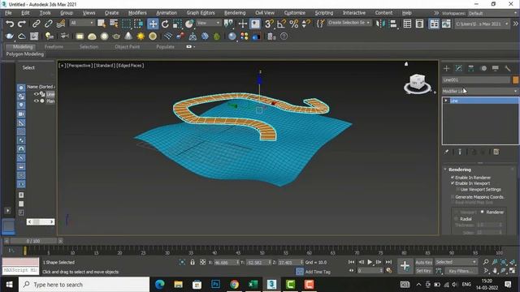Select the Select and Link tool
This screenshot has width=520, height=292.
click(x=36, y=24)
